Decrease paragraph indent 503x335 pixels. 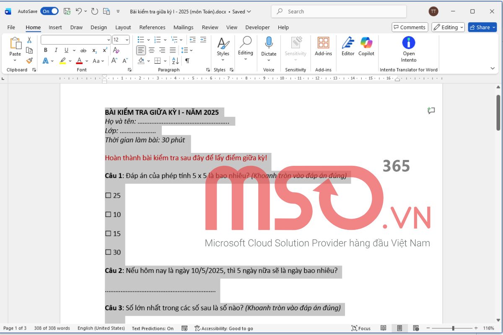click(192, 40)
